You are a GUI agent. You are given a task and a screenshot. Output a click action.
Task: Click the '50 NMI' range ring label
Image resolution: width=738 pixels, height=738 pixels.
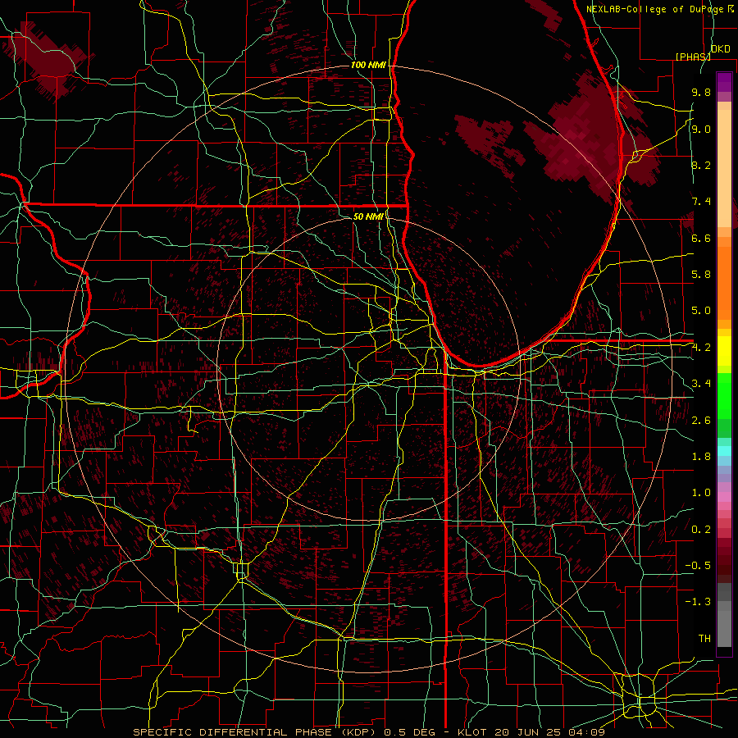coord(368,216)
